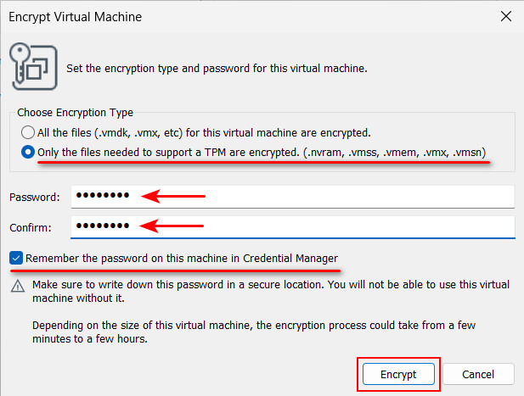Screen dimensions: 524x396
Task: Click the '(.vmdk, .vmx, etc)' option label text
Action: (138, 133)
